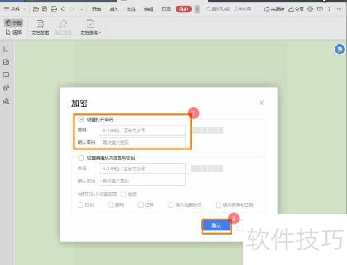The width and height of the screenshot is (347, 265).
Task: Click the 文档加密 icon
Action: click(x=40, y=27)
